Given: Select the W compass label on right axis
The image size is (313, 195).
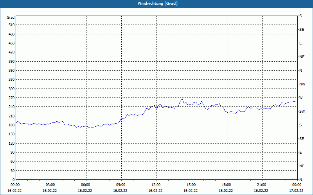Looking at the screenshot, I should click(301, 98).
